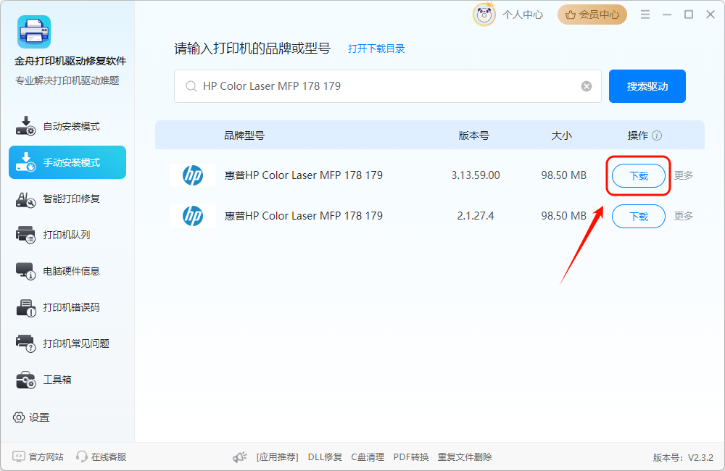Image resolution: width=725 pixels, height=471 pixels.
Task: Open 在线客服 support chat
Action: point(101,457)
